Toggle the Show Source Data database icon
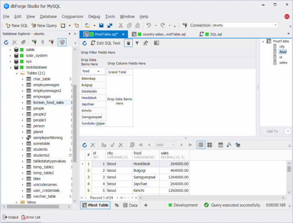 (128, 43)
